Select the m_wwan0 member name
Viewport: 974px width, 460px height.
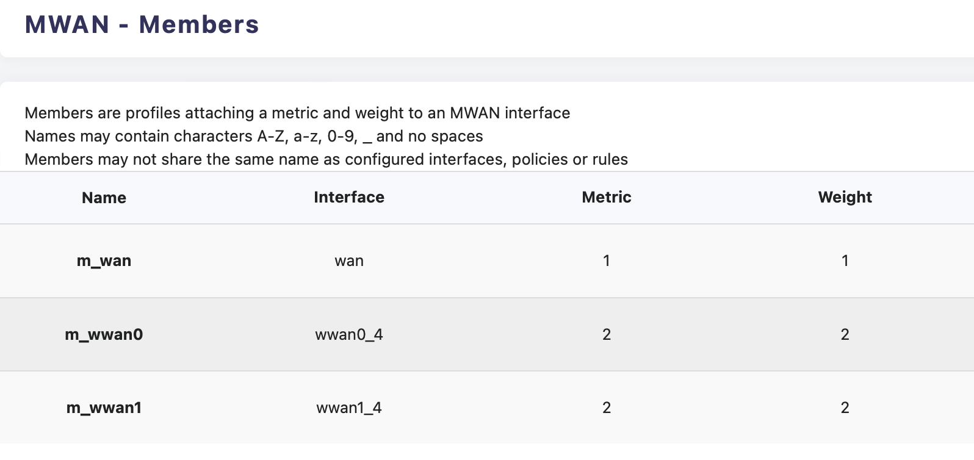(104, 334)
